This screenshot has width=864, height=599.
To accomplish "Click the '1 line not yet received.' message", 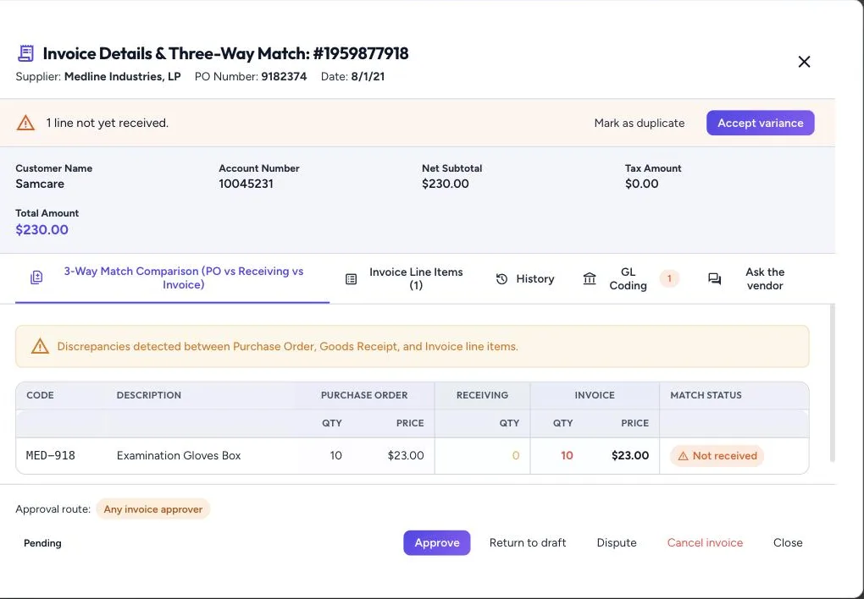I will pyautogui.click(x=108, y=123).
